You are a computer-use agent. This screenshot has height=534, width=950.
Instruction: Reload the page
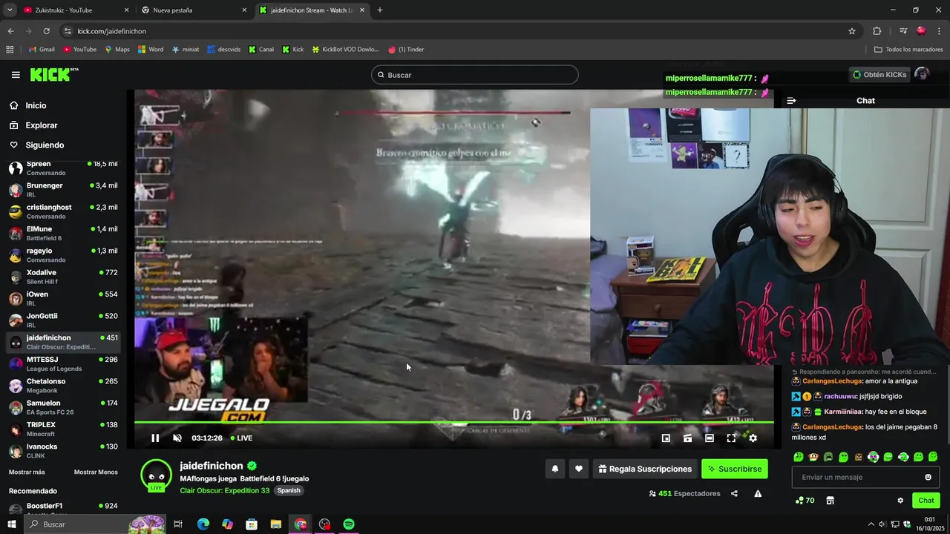point(46,31)
